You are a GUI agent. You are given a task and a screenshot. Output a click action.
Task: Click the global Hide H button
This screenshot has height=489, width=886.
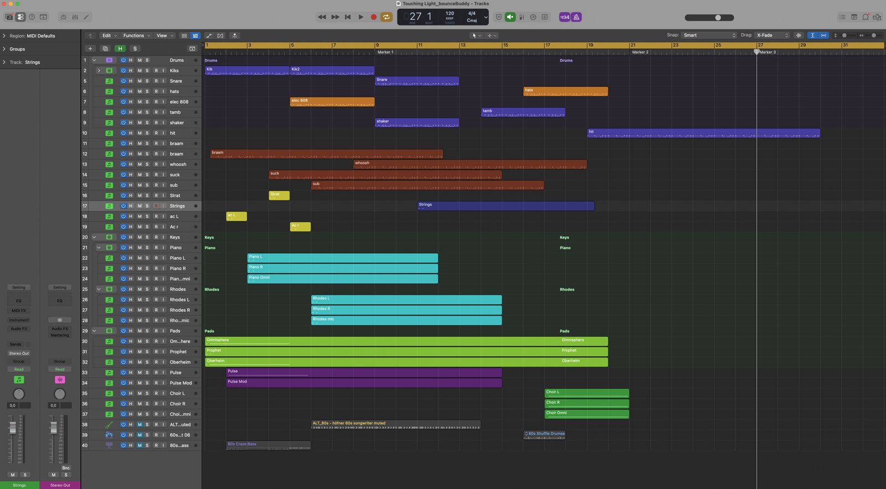(x=120, y=49)
